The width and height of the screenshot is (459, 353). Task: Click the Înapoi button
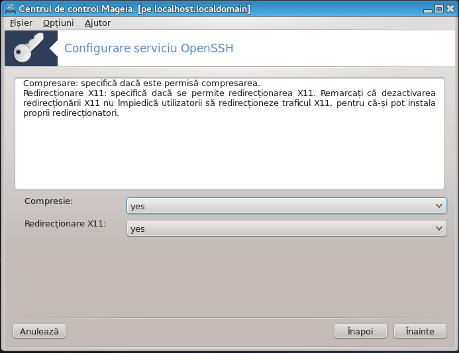(x=360, y=331)
